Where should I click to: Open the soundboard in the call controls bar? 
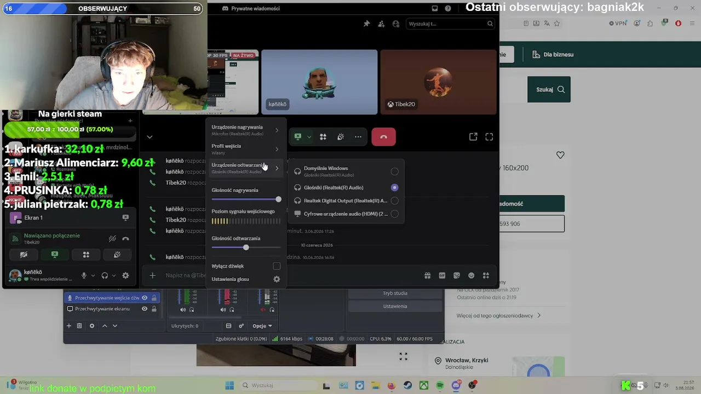tap(341, 137)
